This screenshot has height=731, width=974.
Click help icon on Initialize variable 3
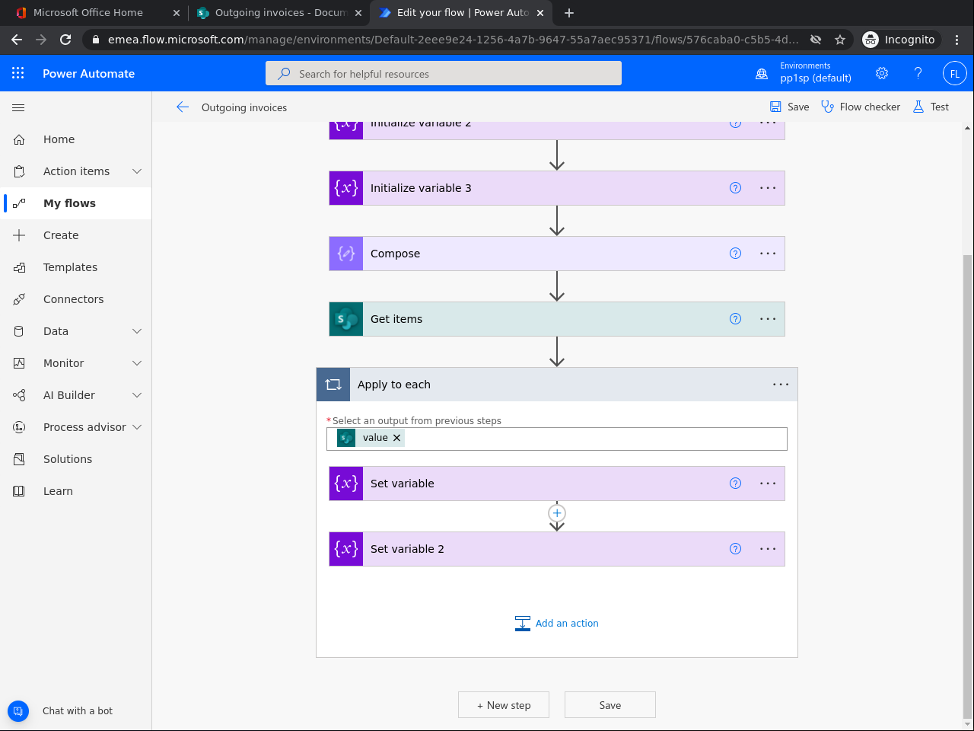tap(735, 188)
